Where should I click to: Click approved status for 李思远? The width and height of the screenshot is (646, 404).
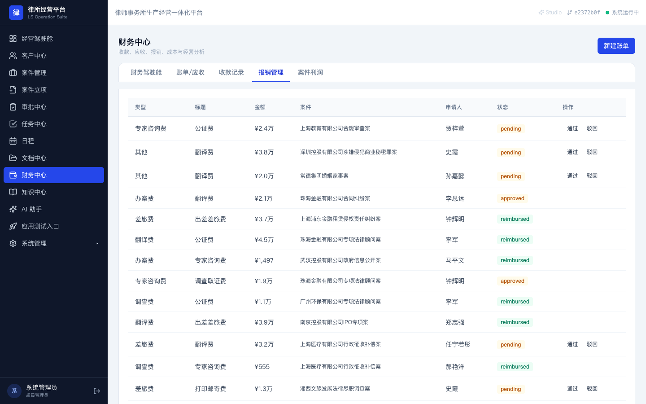(x=512, y=198)
